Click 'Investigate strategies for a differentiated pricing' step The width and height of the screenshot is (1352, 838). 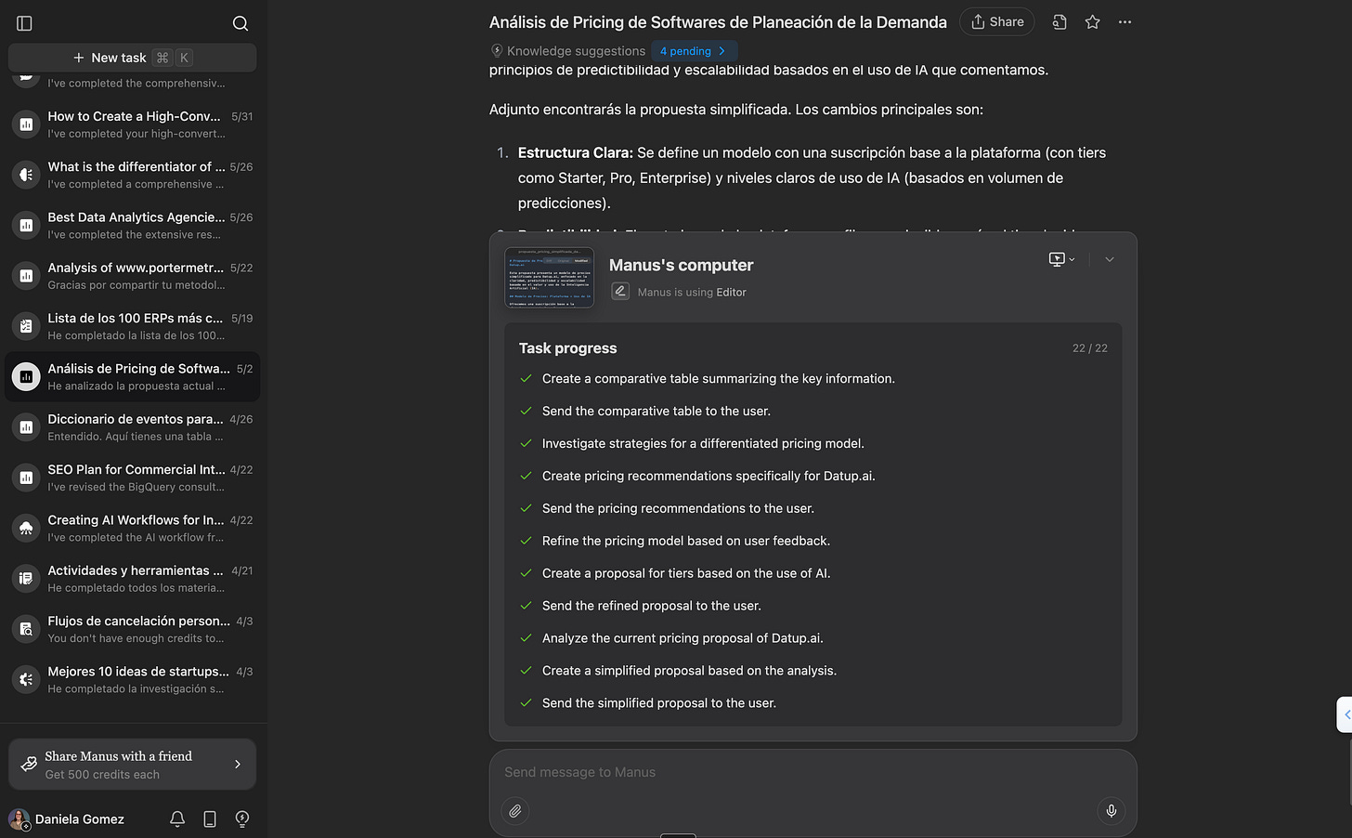pyautogui.click(x=703, y=444)
